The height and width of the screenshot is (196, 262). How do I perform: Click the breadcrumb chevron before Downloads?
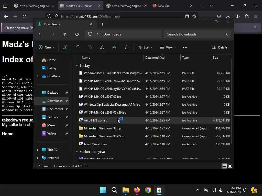pyautogui.click(x=98, y=34)
